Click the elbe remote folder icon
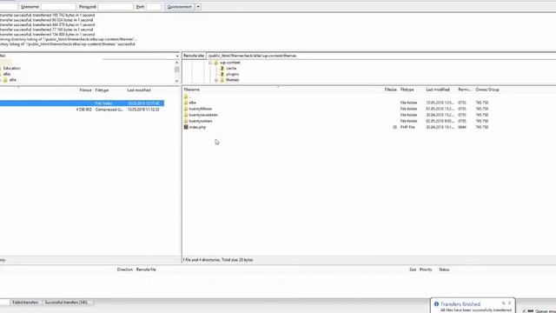This screenshot has height=313, width=556. pyautogui.click(x=186, y=103)
